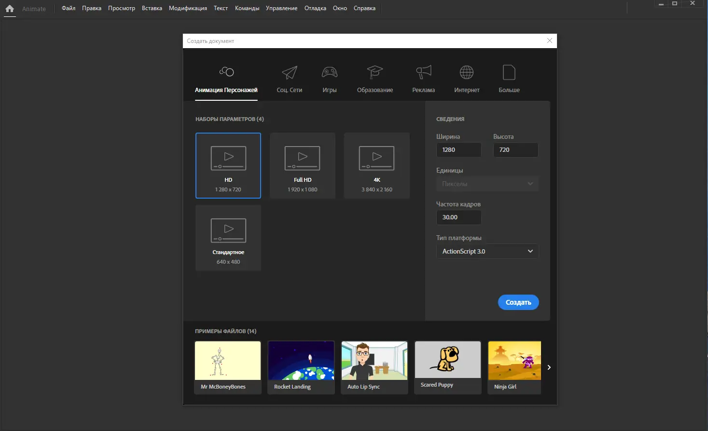Image resolution: width=708 pixels, height=431 pixels.
Task: Click the Частота кадров input field
Action: pos(458,217)
